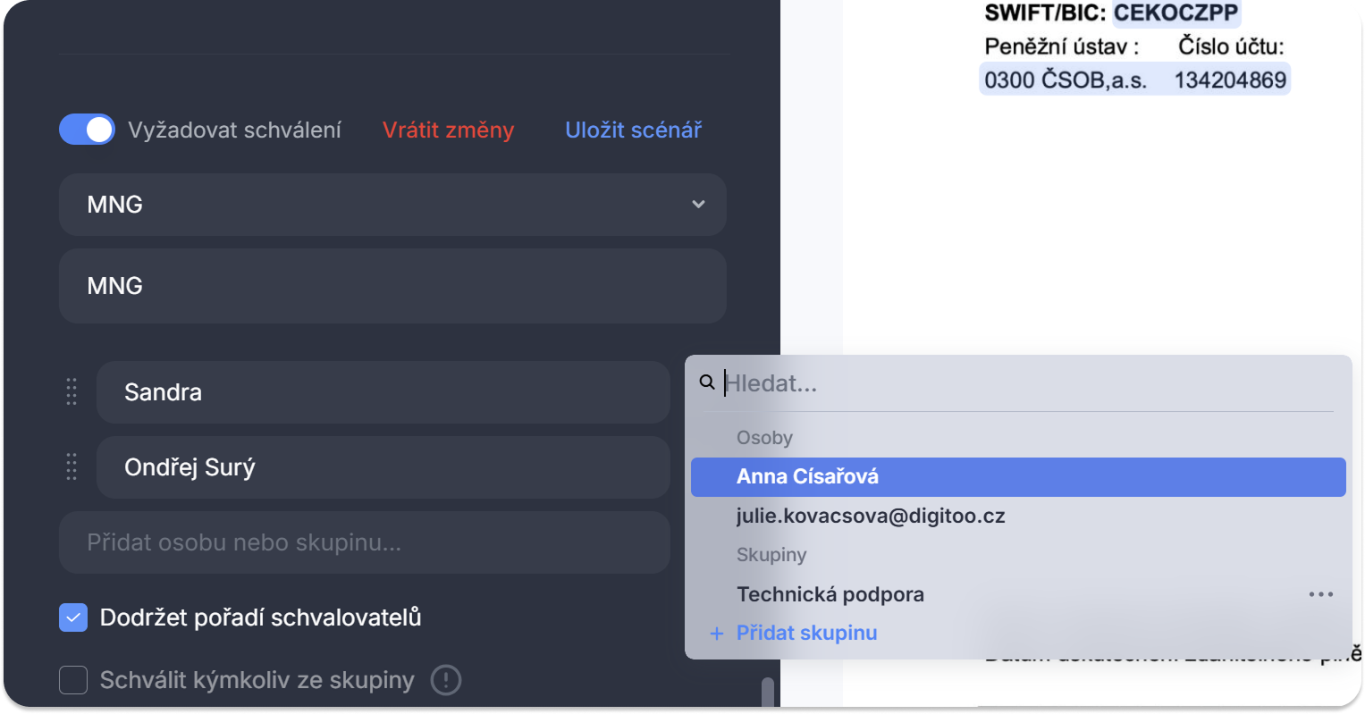Viewport: 1365px width, 714px height.
Task: Click the search magnifier icon in popup
Action: [x=707, y=382]
